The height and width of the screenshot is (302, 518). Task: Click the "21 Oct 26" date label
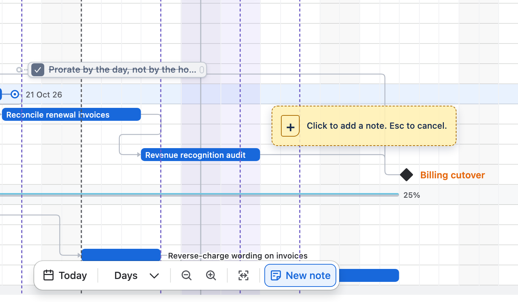click(x=44, y=95)
